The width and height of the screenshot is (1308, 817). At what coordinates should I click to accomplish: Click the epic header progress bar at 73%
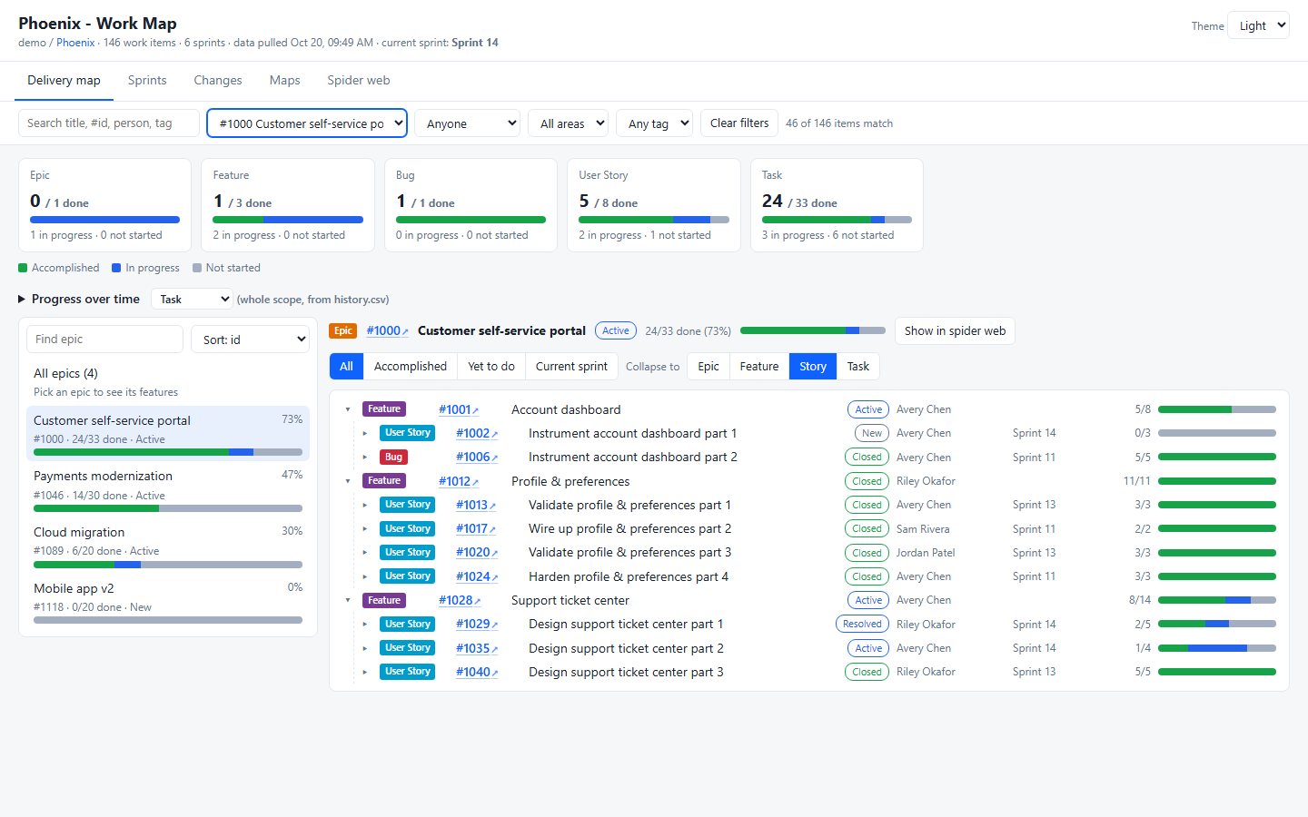[813, 331]
